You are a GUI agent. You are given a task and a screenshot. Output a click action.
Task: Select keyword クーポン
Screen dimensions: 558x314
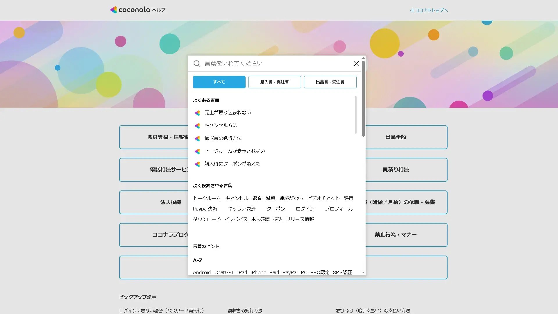click(276, 209)
